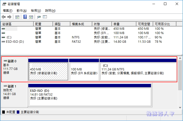This screenshot has height=121, width=183.
Task: Open the 檔案(F) menu
Action: click(8, 11)
